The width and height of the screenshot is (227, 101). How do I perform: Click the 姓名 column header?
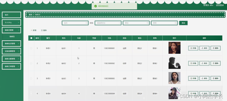coord(64,38)
